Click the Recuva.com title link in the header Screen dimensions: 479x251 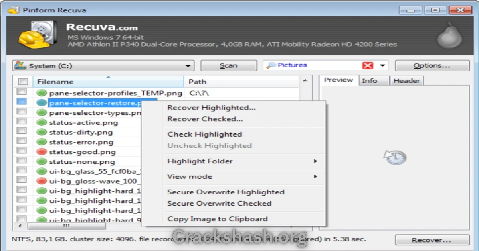[102, 27]
